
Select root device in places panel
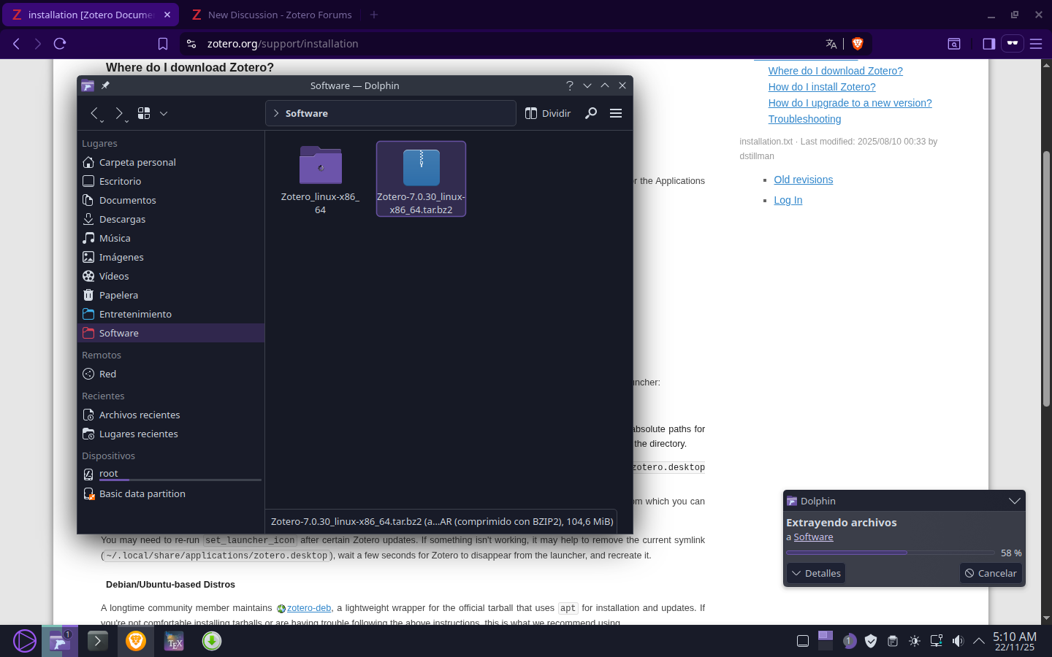click(170, 474)
